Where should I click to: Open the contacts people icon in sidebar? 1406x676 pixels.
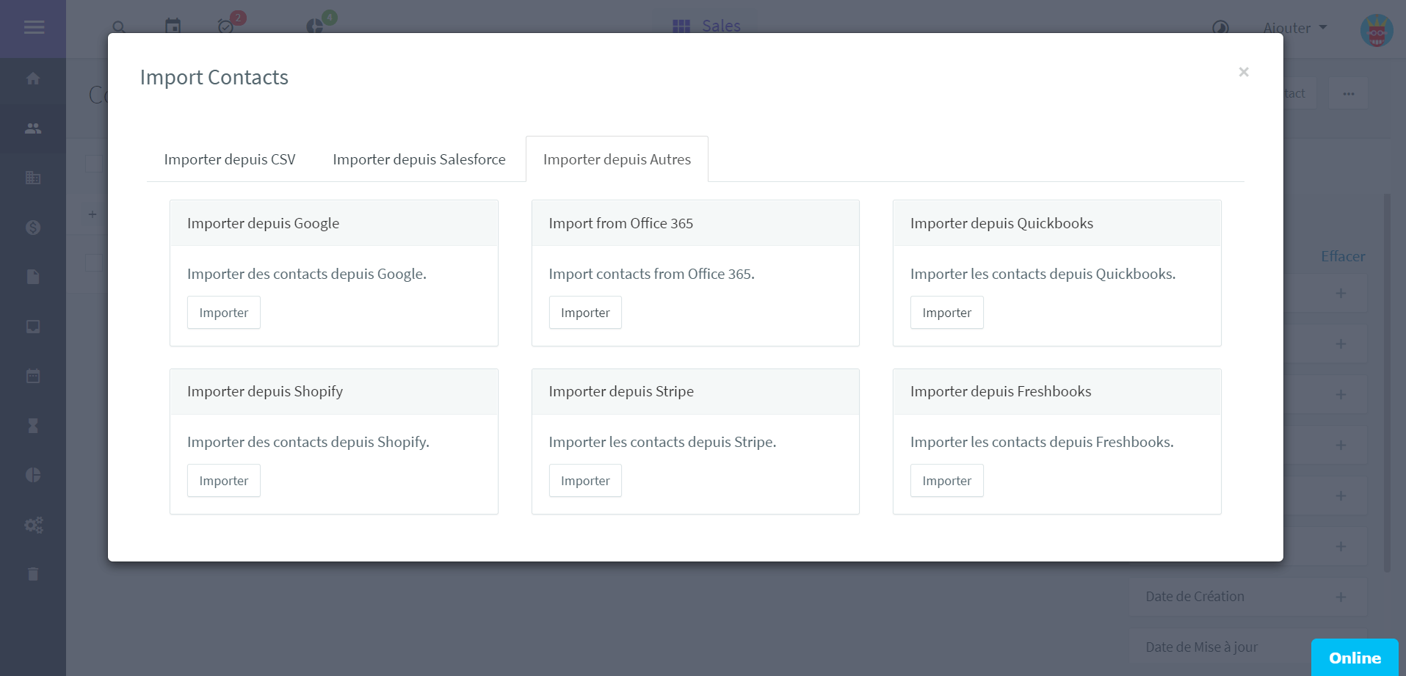click(33, 128)
